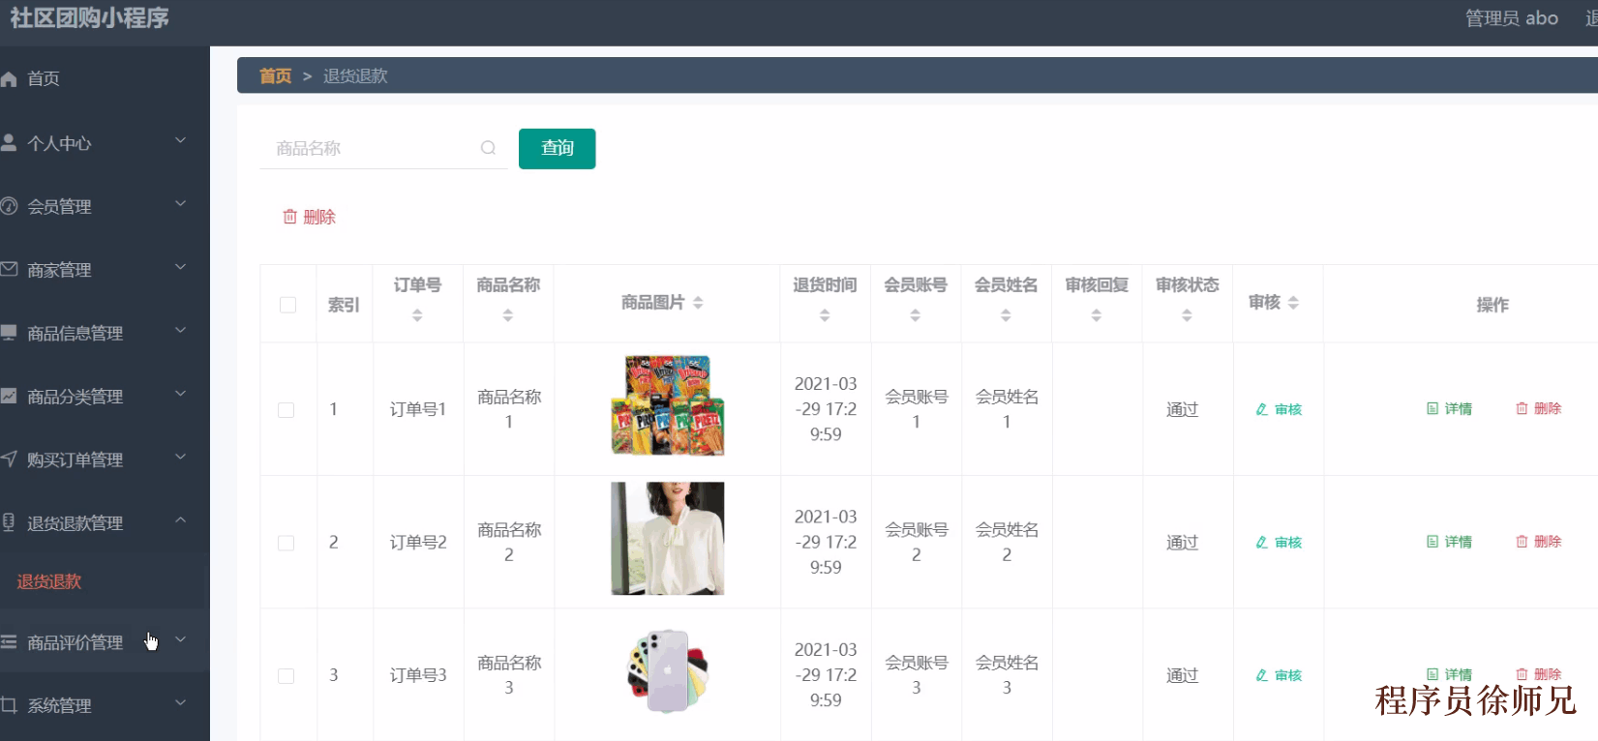
Task: Click the green 查询 button
Action: point(557,148)
